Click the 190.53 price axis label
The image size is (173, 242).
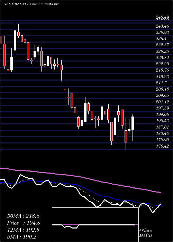point(162,121)
